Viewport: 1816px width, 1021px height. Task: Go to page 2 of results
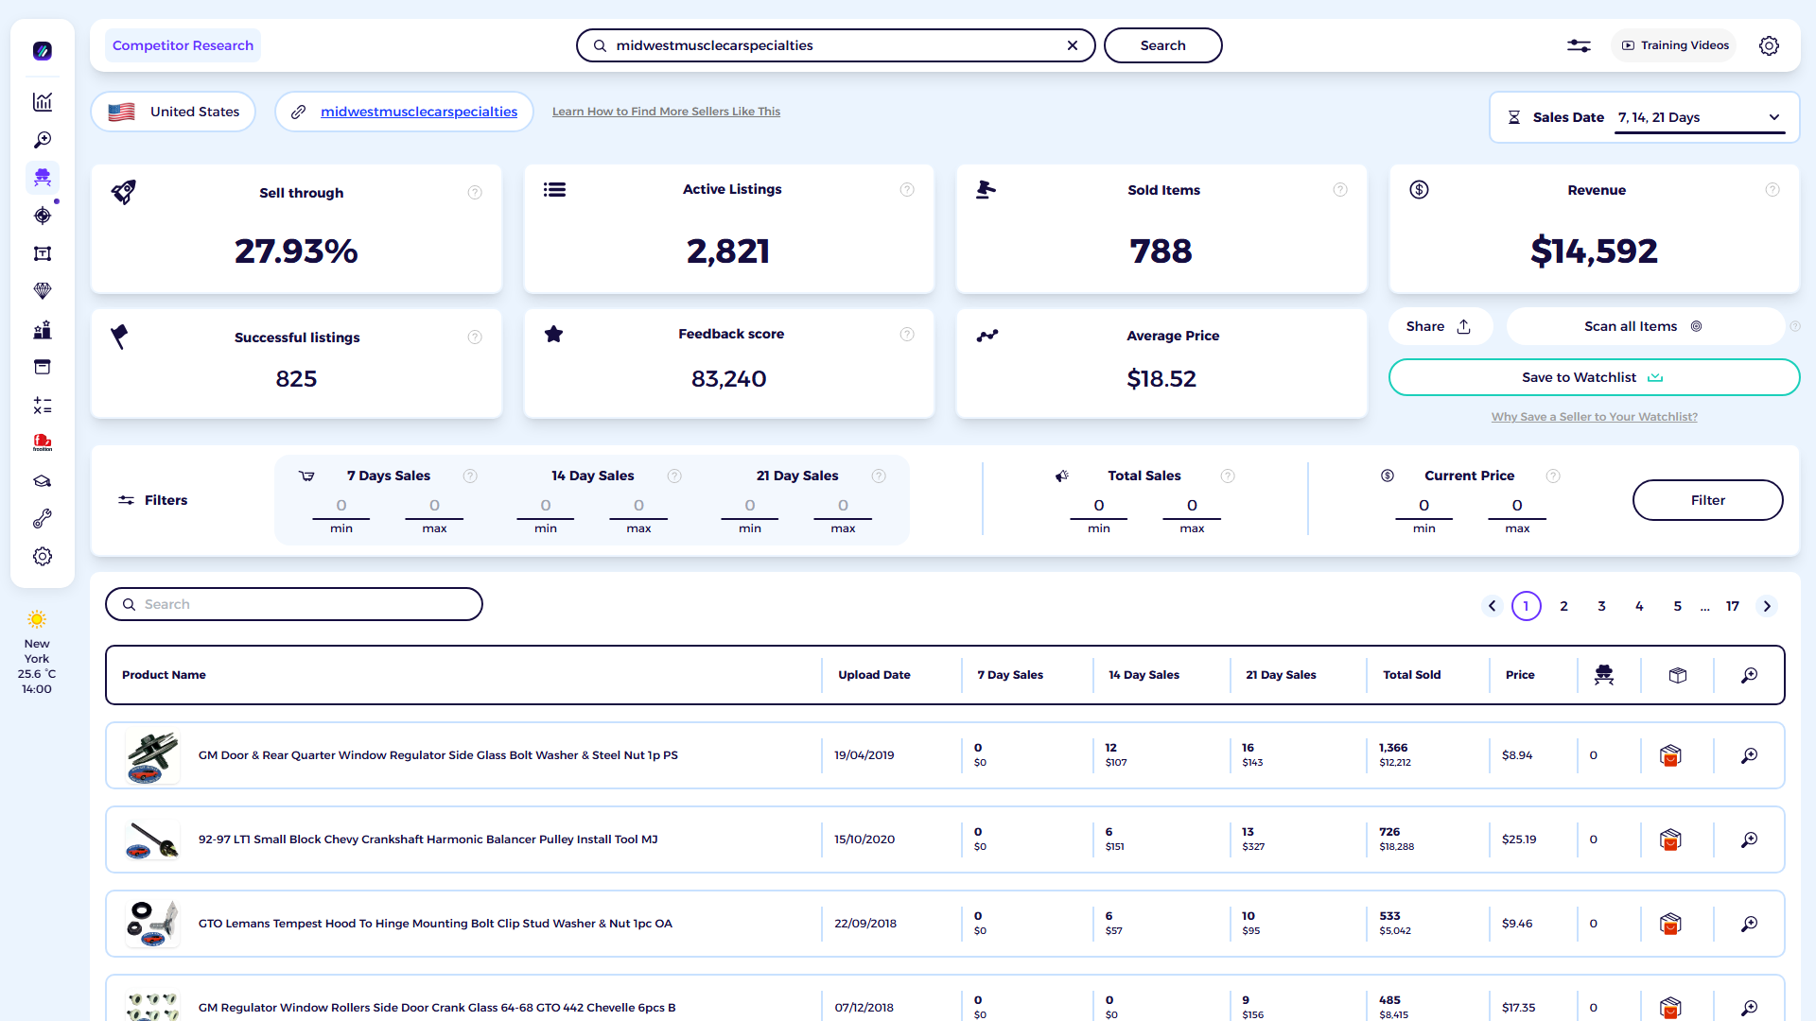click(1563, 606)
